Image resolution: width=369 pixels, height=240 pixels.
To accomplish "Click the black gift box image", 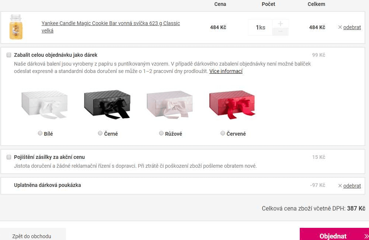I will [x=107, y=104].
